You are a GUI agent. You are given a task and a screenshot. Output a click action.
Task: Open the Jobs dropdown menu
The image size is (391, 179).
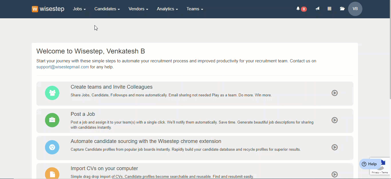tap(79, 9)
